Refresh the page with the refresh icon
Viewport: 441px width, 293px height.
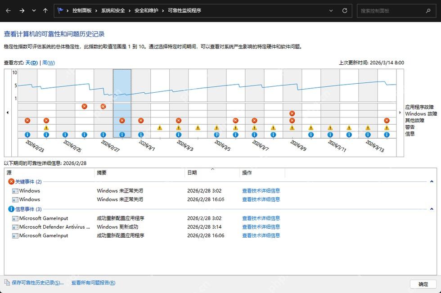point(345,11)
